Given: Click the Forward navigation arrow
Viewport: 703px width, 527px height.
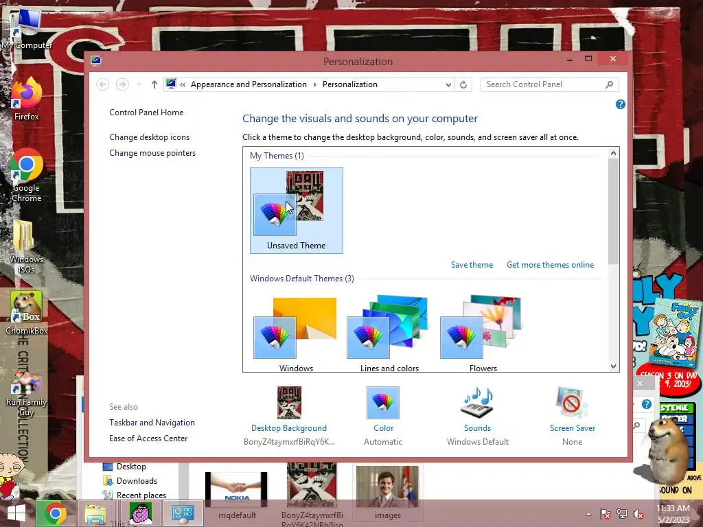Looking at the screenshot, I should coord(122,84).
